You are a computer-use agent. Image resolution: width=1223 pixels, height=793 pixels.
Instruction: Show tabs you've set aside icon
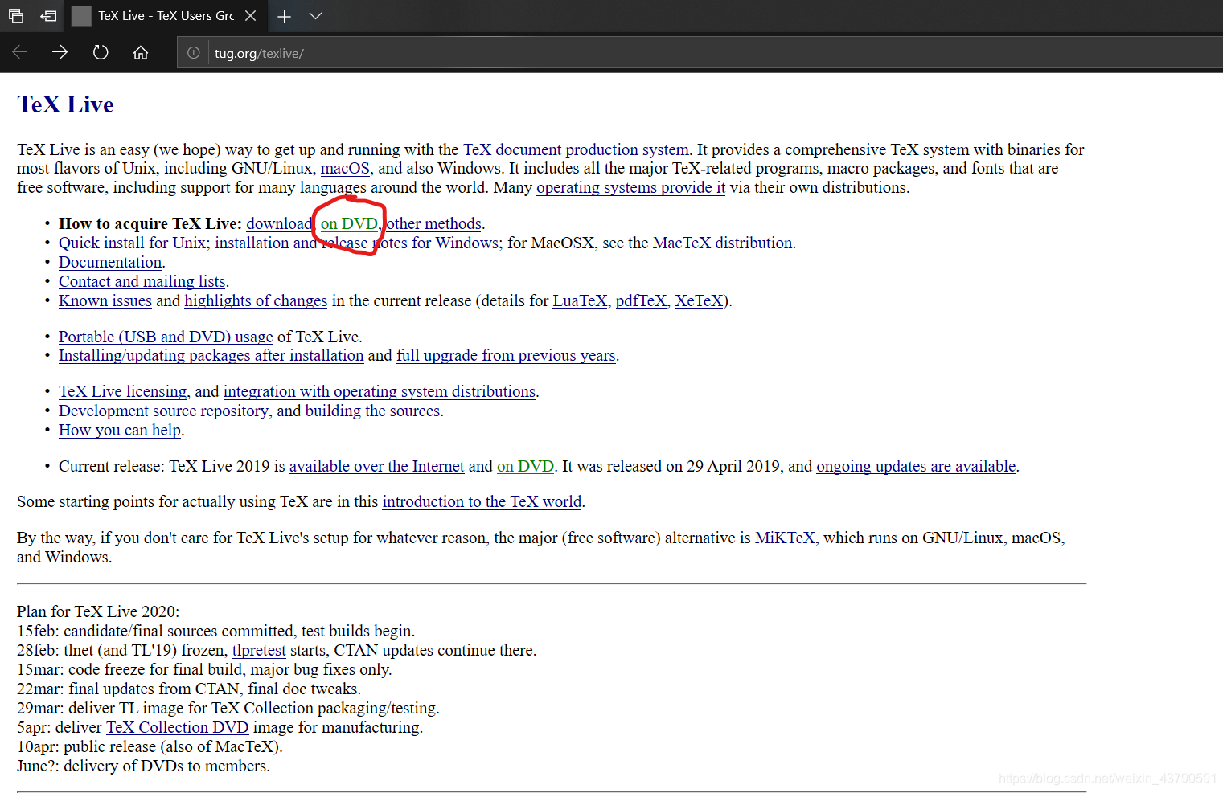pyautogui.click(x=16, y=15)
